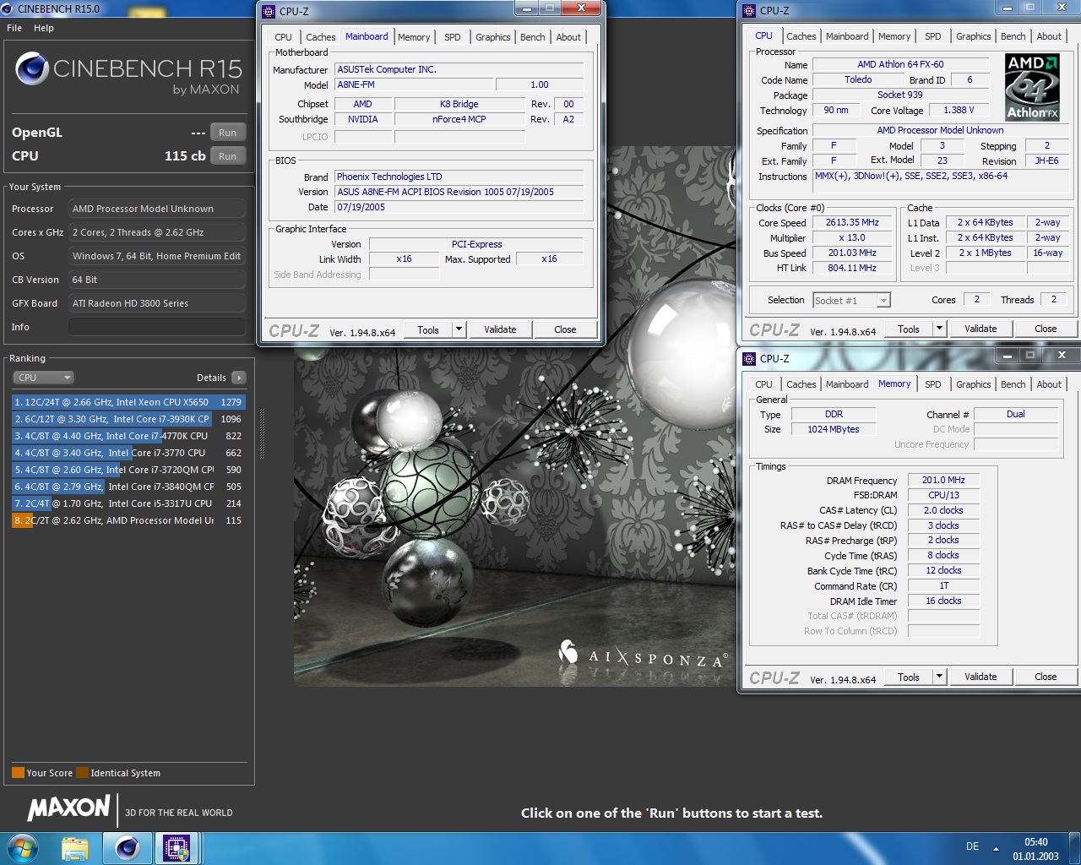The height and width of the screenshot is (865, 1081).
Task: Run the CPU benchmark
Action: pos(227,156)
